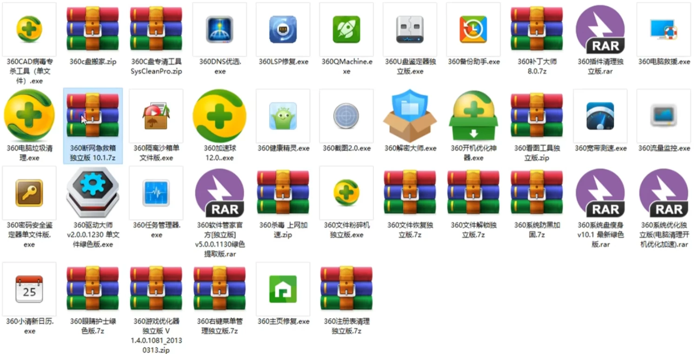697x354 pixels.
Task: Select the 360文件恢复独立版.7z icon
Action: [410, 193]
